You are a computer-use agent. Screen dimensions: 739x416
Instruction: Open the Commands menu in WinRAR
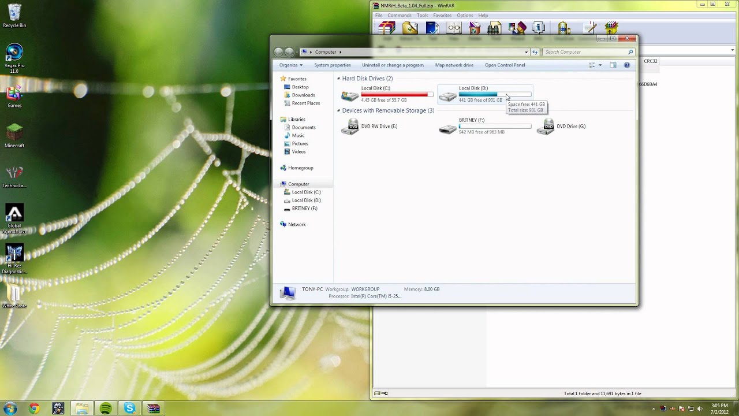[399, 15]
